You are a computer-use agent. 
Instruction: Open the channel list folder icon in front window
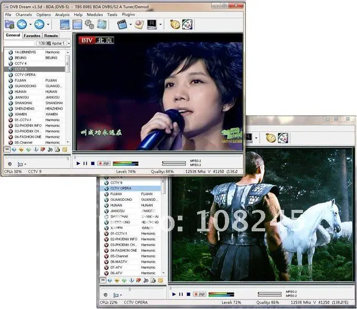(x=9, y=24)
